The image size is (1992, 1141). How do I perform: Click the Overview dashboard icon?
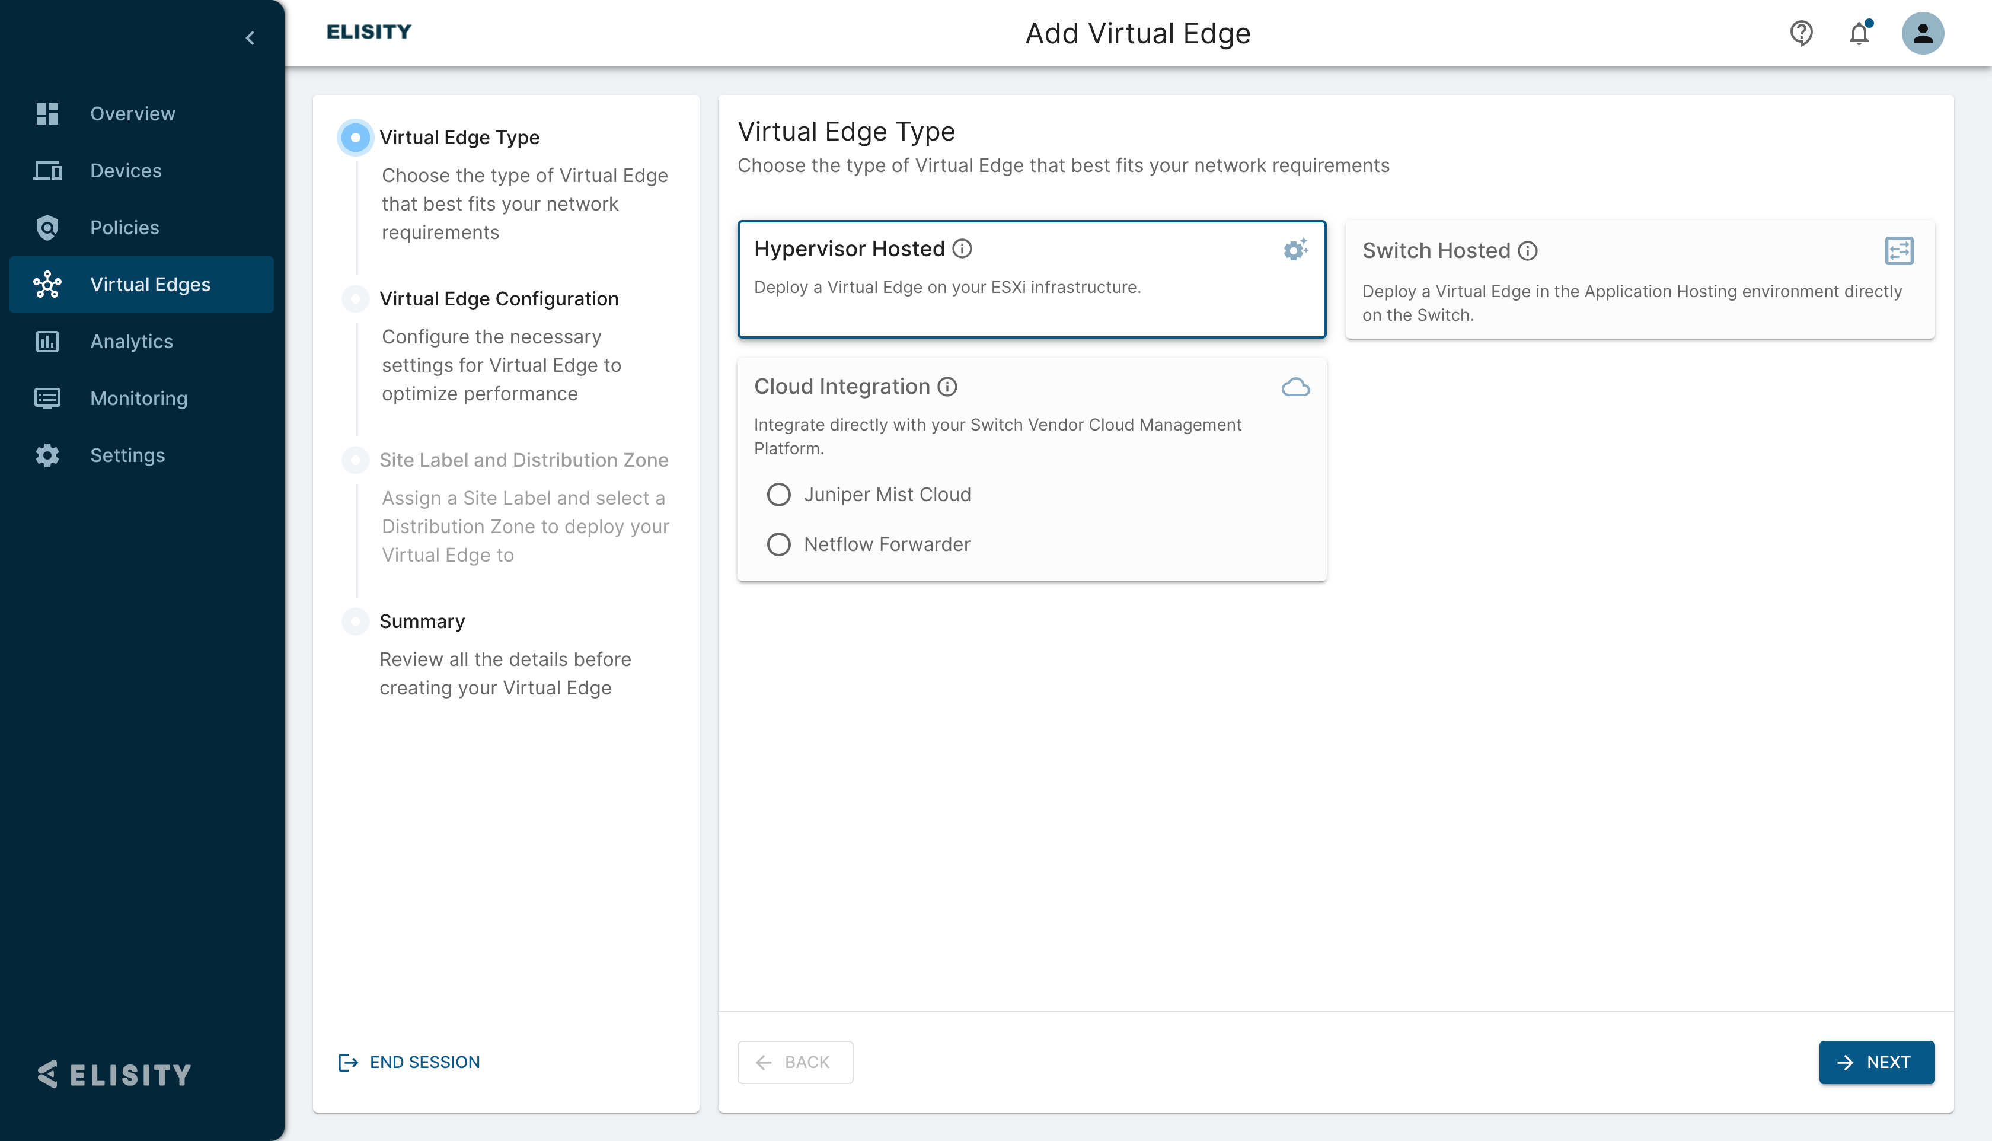pyautogui.click(x=47, y=114)
